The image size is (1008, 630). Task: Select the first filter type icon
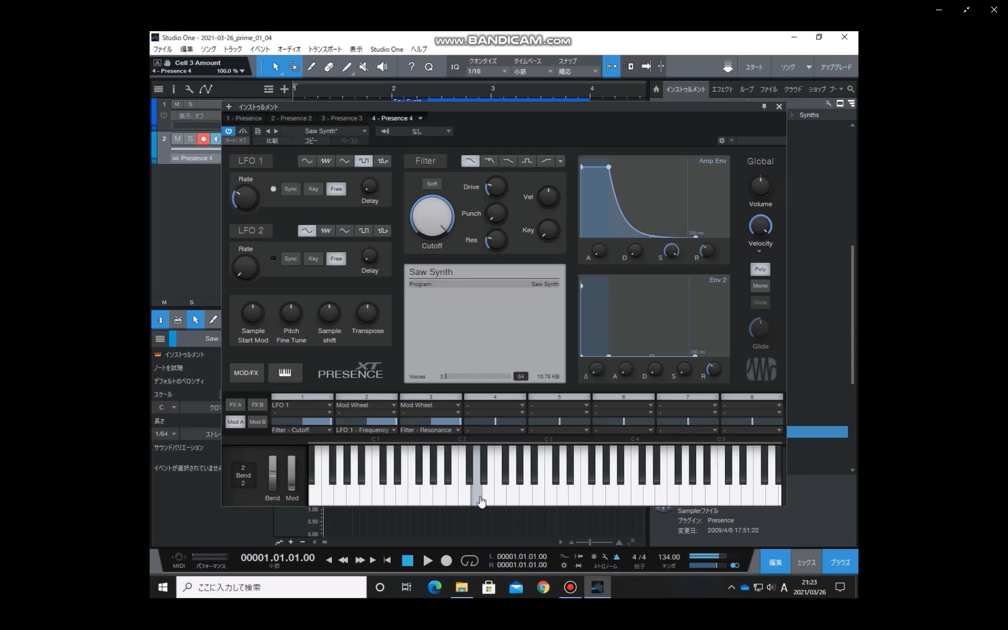coord(470,161)
